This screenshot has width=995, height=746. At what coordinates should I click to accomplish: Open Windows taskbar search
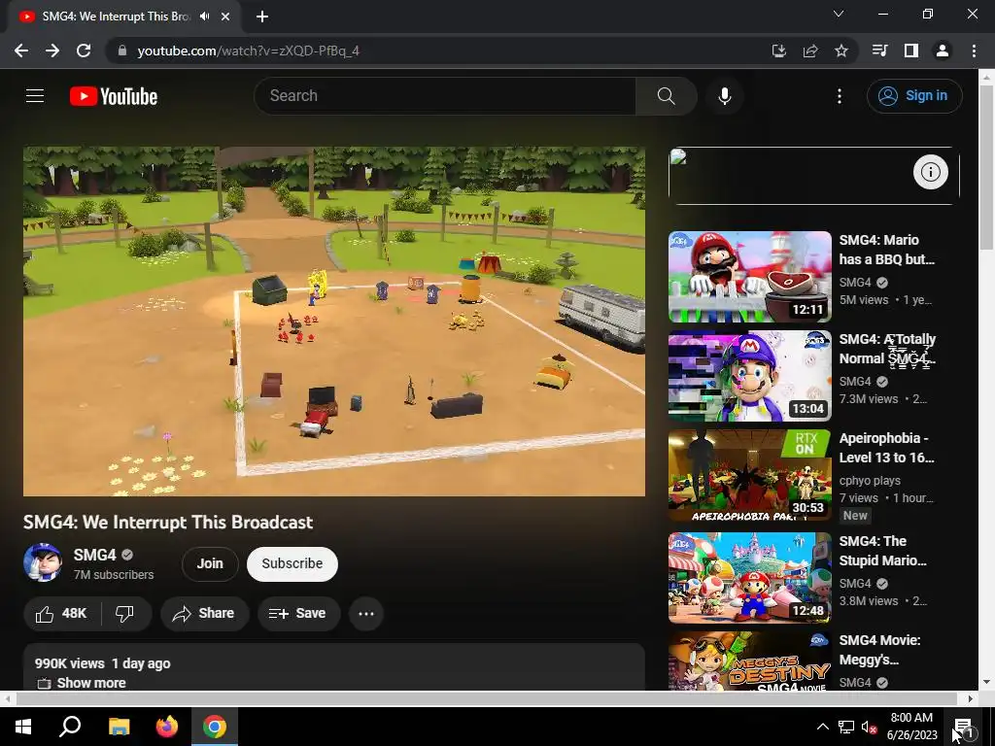pos(70,727)
